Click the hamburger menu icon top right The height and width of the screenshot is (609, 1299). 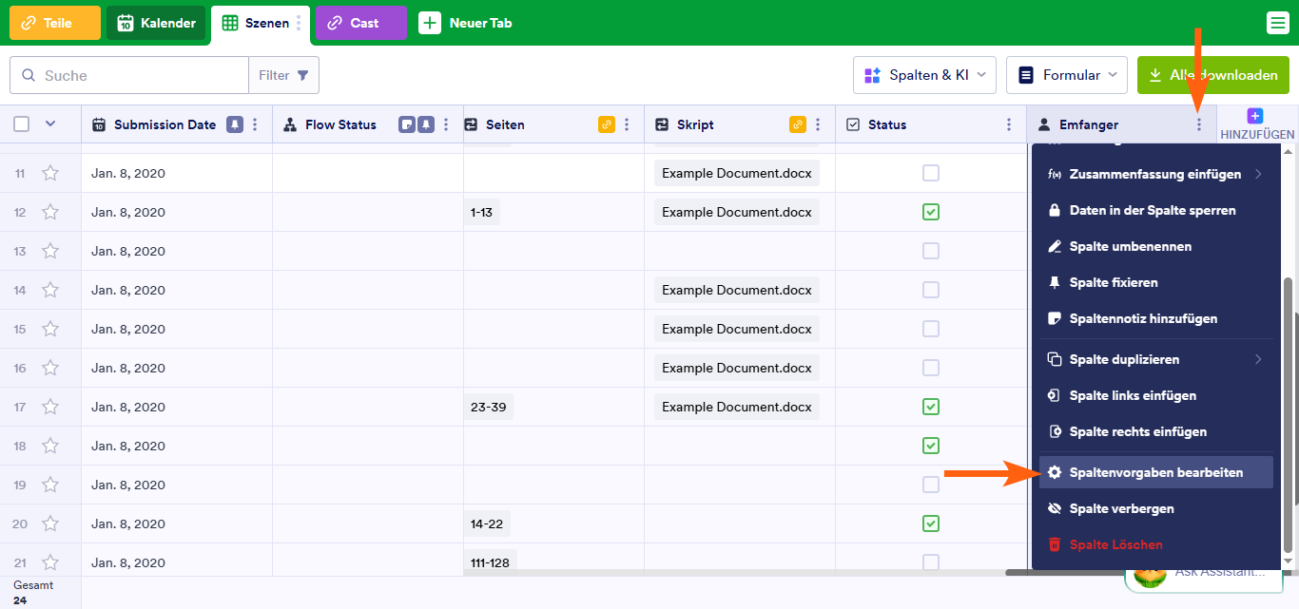coord(1278,23)
